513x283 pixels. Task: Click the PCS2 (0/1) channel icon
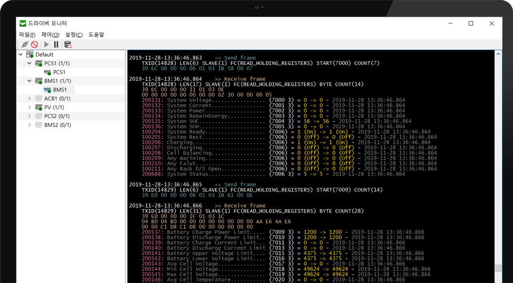(x=39, y=116)
